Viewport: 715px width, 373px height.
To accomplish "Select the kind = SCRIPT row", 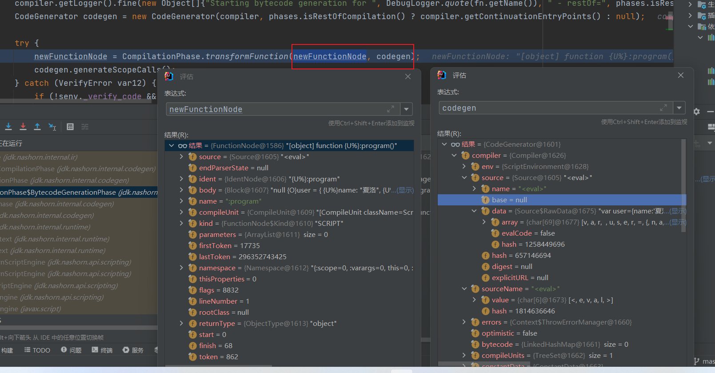I will [x=289, y=223].
